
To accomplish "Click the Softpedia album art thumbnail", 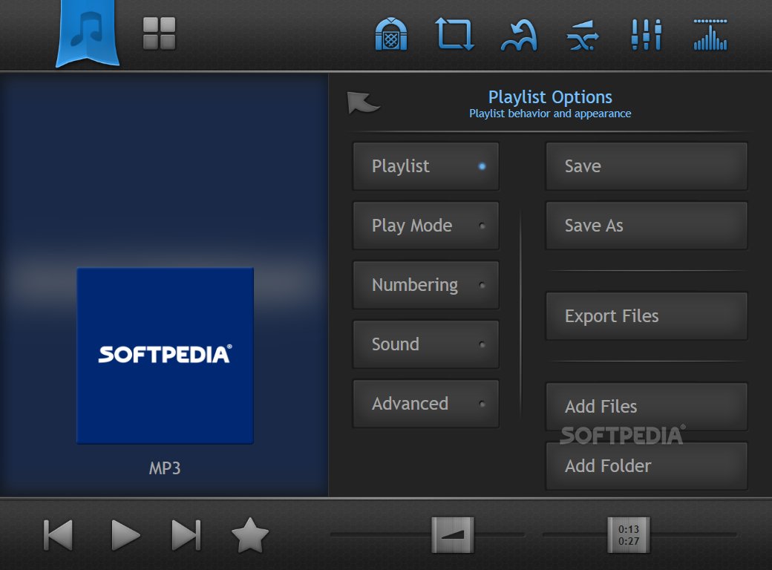I will click(165, 356).
